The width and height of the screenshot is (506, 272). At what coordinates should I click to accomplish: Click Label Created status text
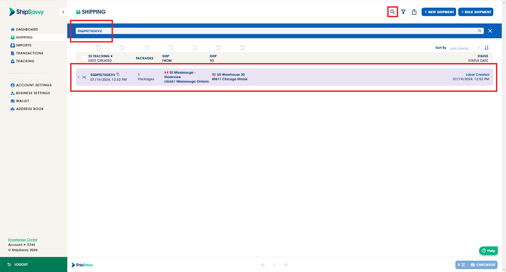pyautogui.click(x=477, y=75)
